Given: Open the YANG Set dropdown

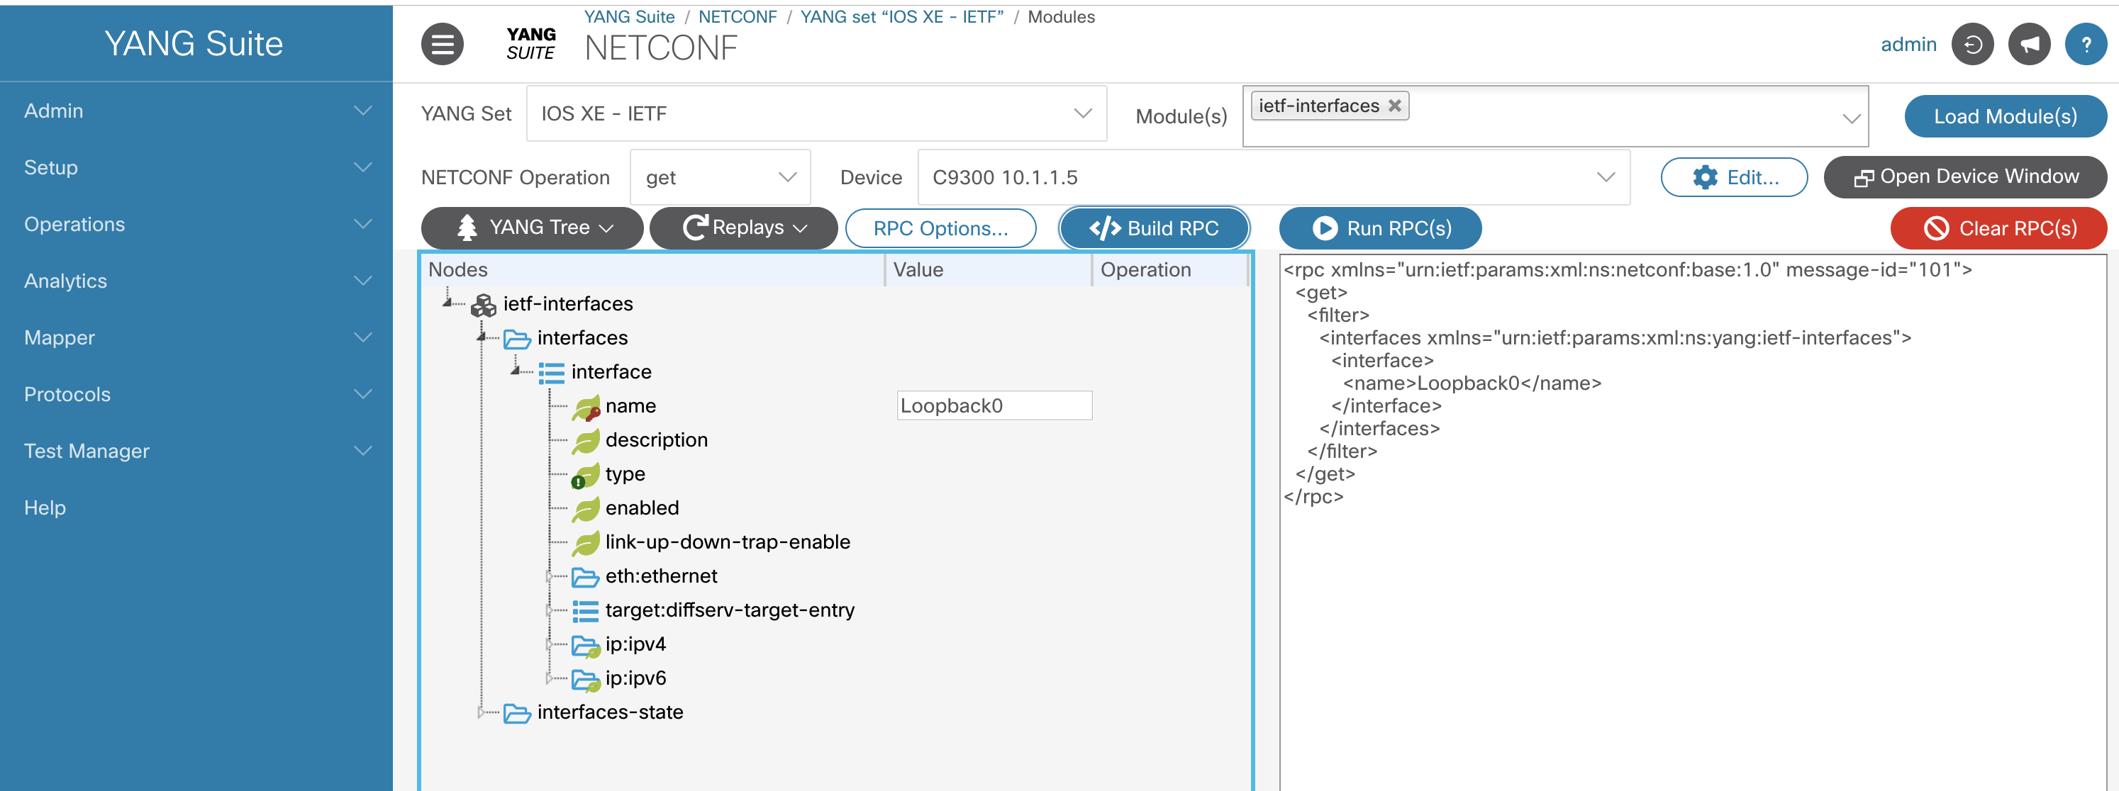Looking at the screenshot, I should point(816,113).
